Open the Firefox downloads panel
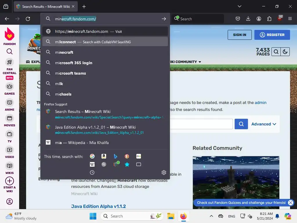The image size is (297, 223). pos(248,19)
